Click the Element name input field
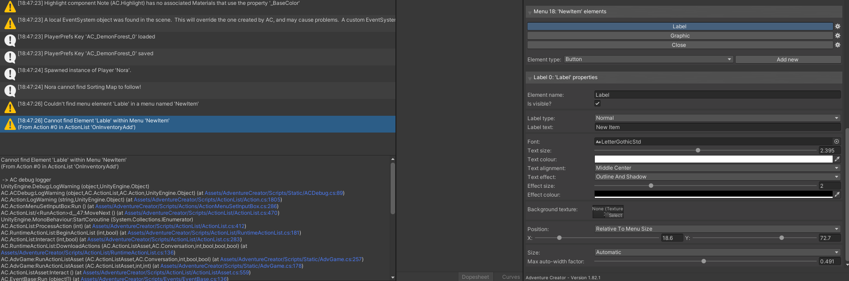Image resolution: width=849 pixels, height=281 pixels. click(x=717, y=95)
